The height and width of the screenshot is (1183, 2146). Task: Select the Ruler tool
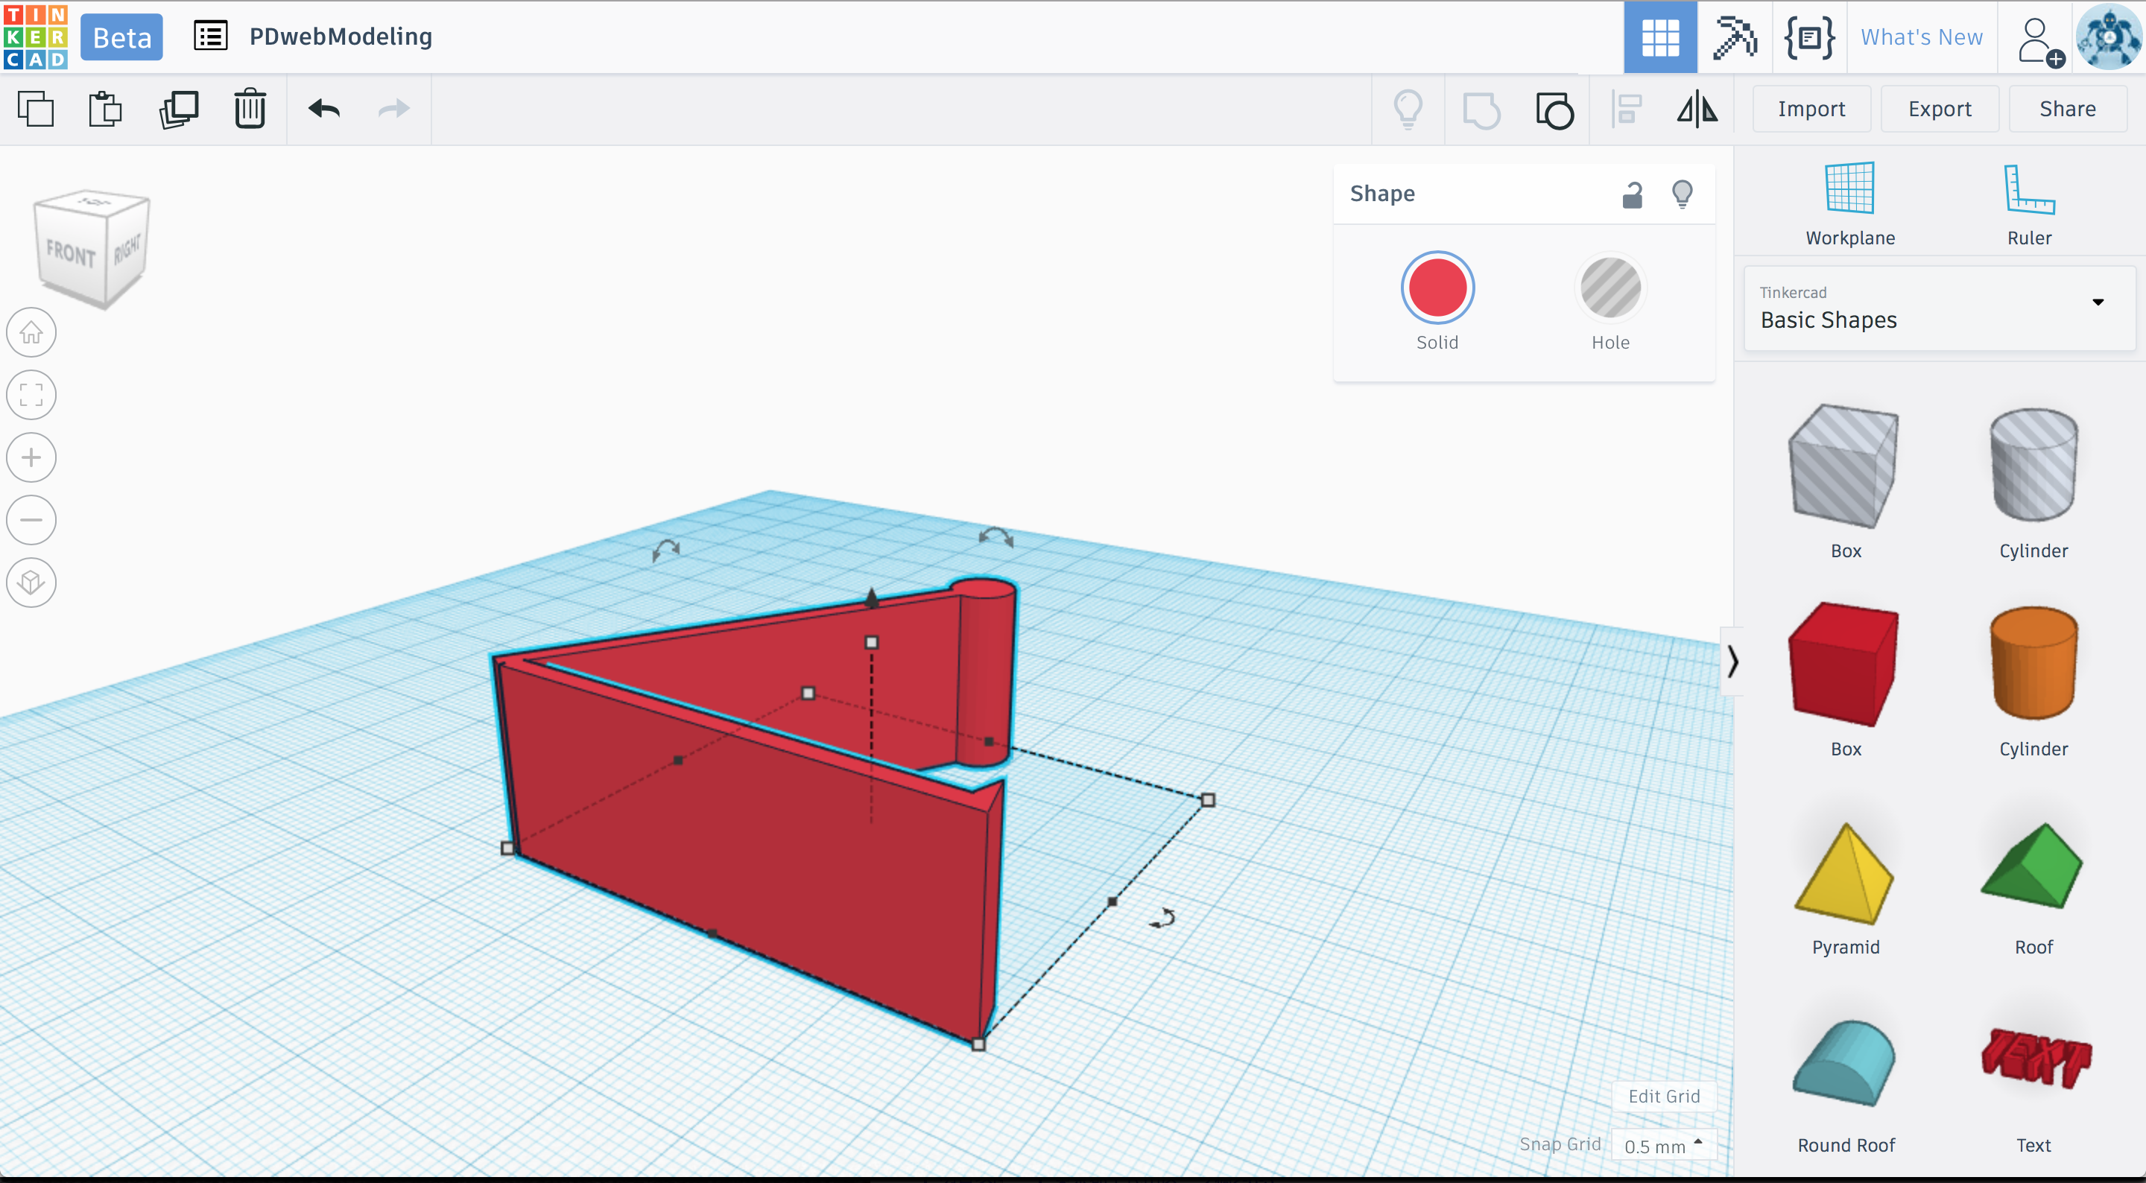[2028, 204]
